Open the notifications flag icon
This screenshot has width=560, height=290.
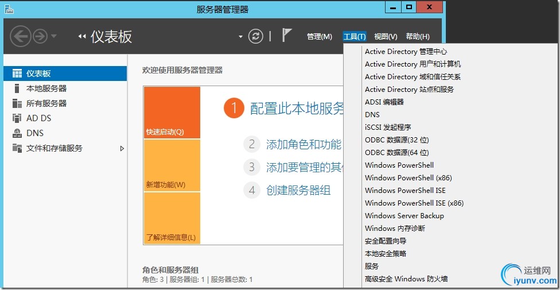pyautogui.click(x=287, y=36)
